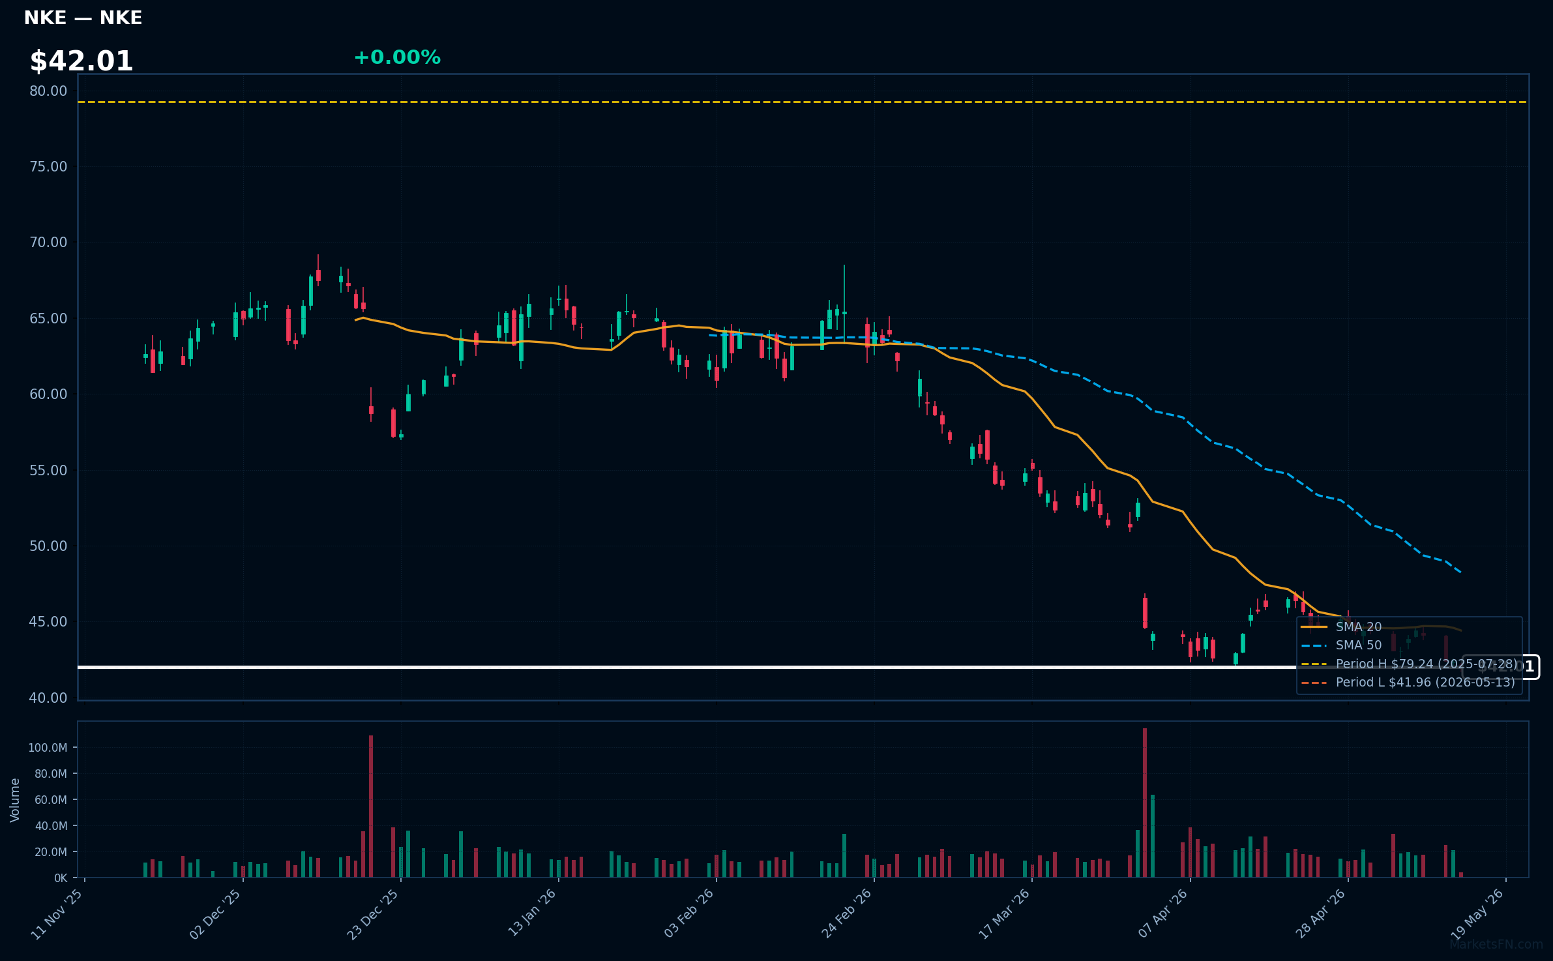Click the 70.00 price axis label
1553x961 pixels.
(48, 243)
